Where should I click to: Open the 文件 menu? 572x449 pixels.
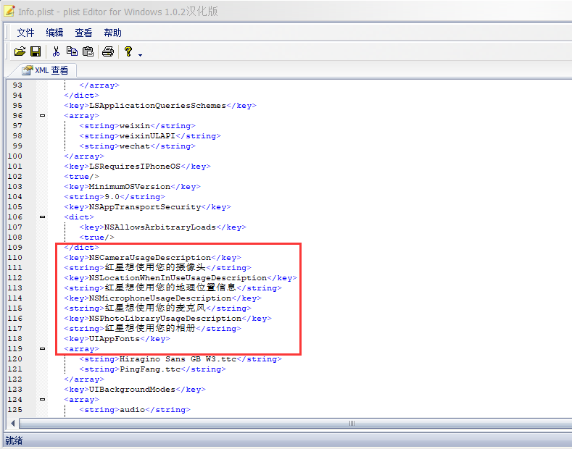coord(25,33)
